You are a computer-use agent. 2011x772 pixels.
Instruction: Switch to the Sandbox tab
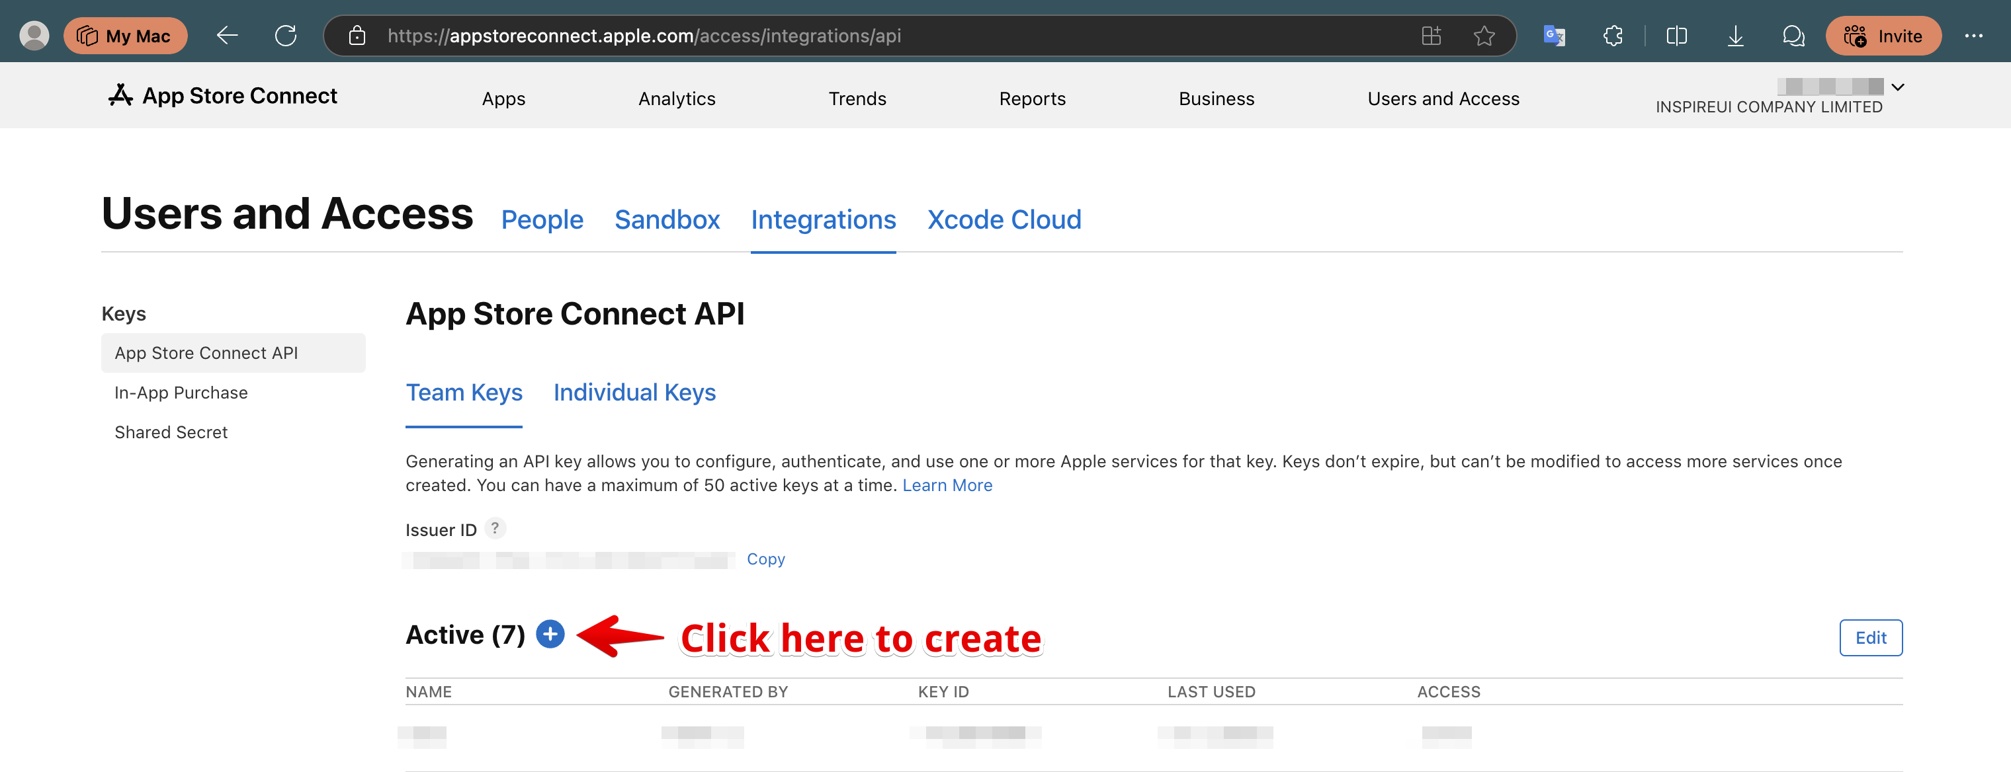(x=667, y=220)
